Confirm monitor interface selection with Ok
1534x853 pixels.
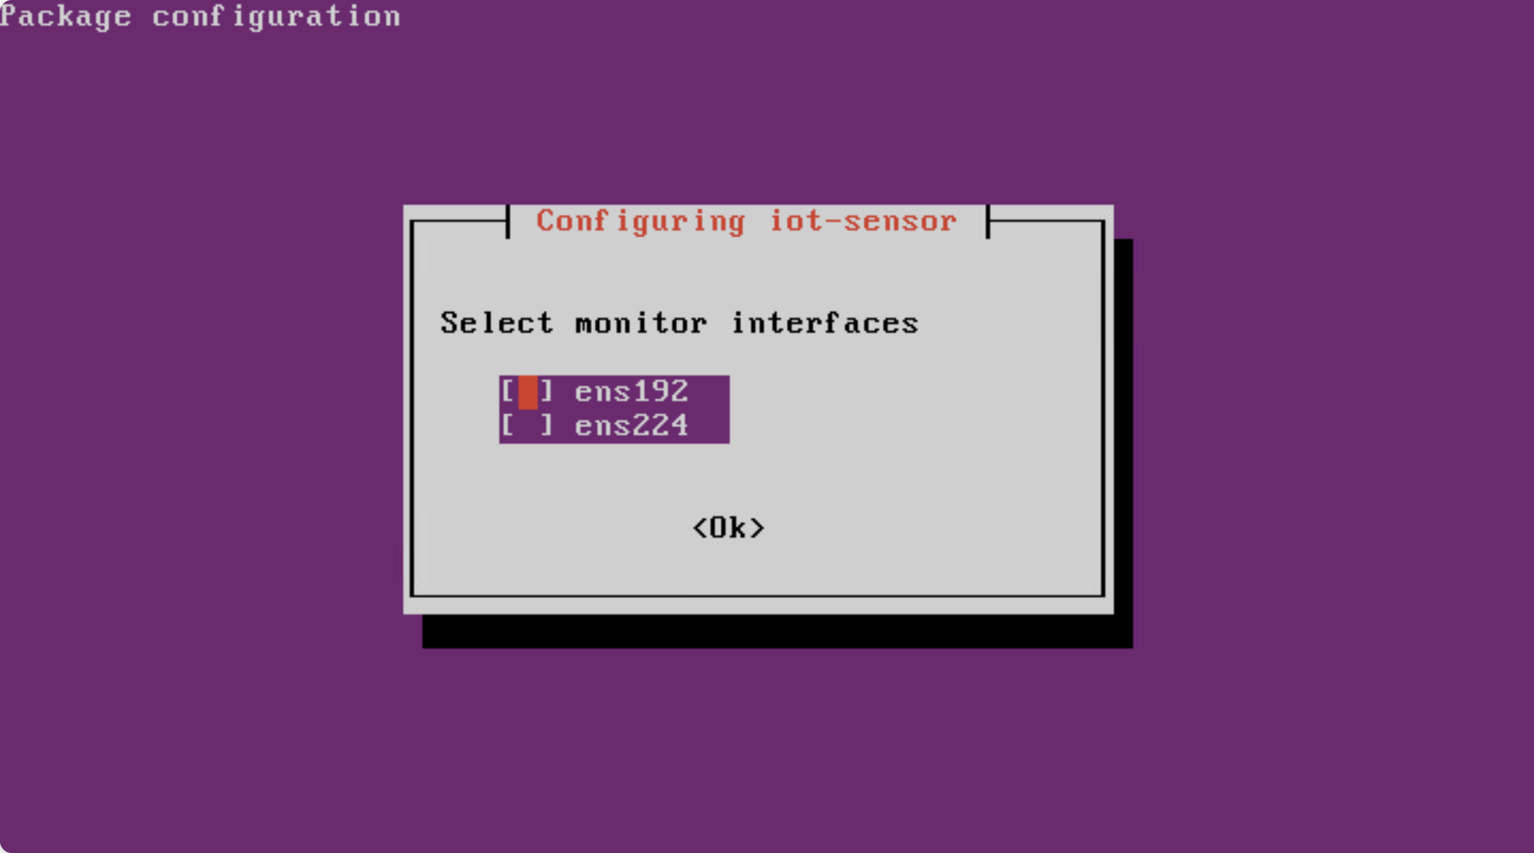(729, 525)
